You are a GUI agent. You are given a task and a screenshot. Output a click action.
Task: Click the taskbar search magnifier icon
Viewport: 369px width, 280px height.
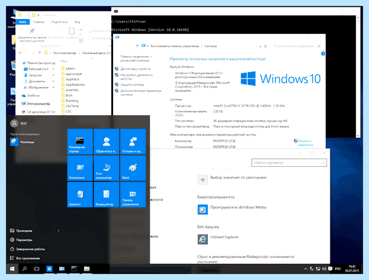coord(25,269)
